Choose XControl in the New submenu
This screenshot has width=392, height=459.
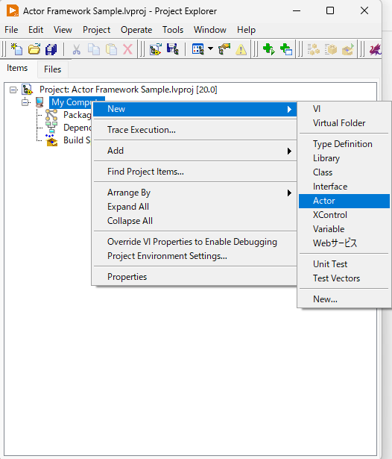tap(344, 215)
